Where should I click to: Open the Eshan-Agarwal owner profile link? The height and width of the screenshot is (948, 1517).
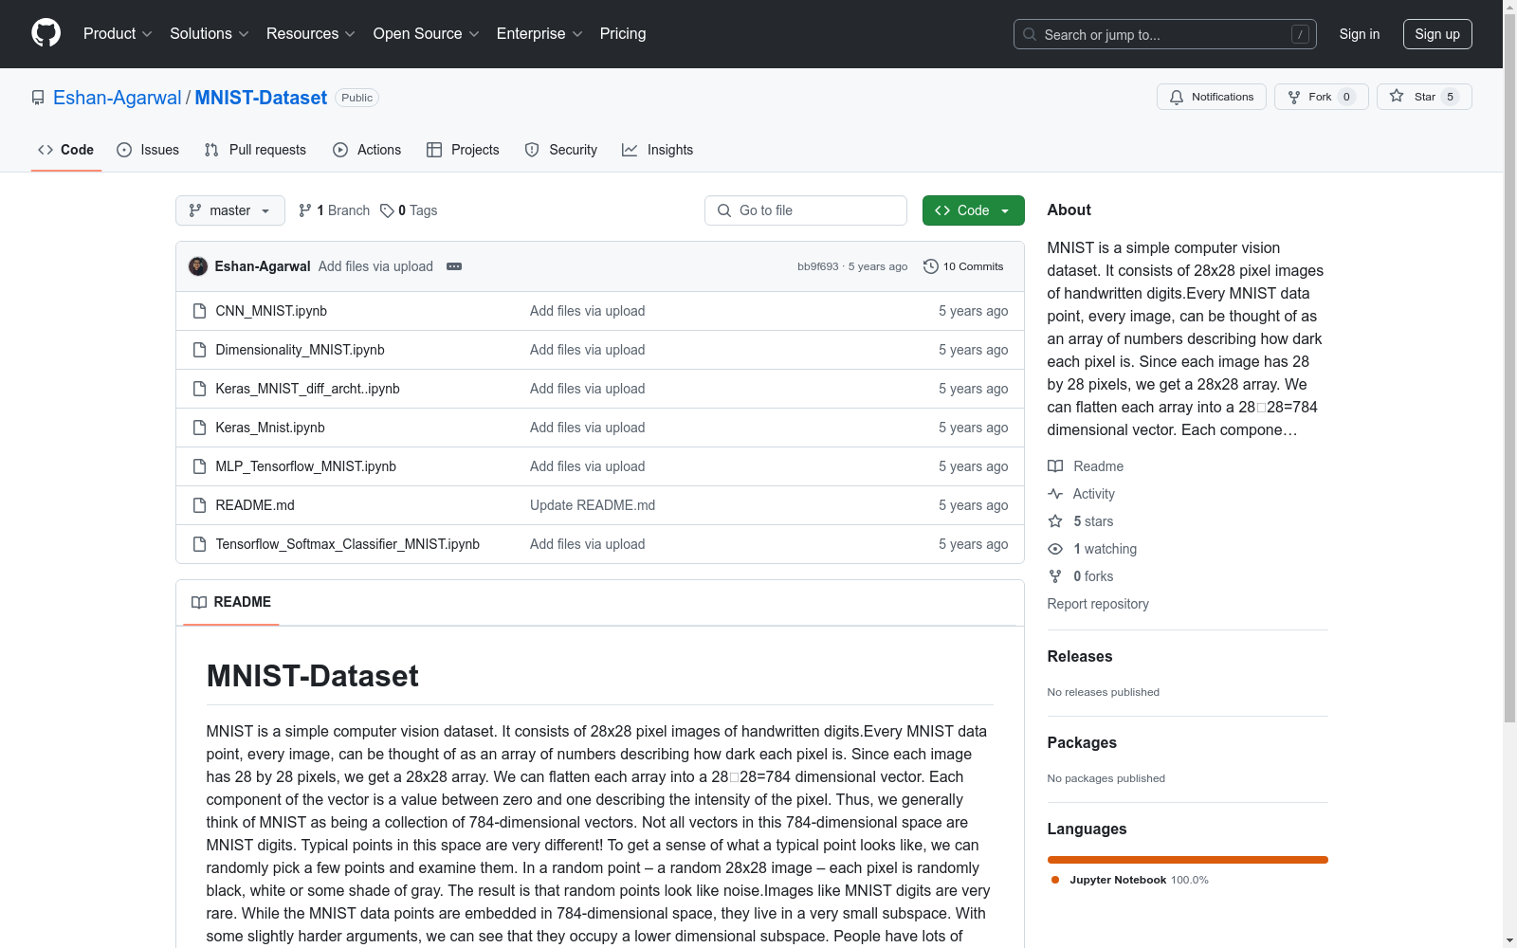[118, 98]
